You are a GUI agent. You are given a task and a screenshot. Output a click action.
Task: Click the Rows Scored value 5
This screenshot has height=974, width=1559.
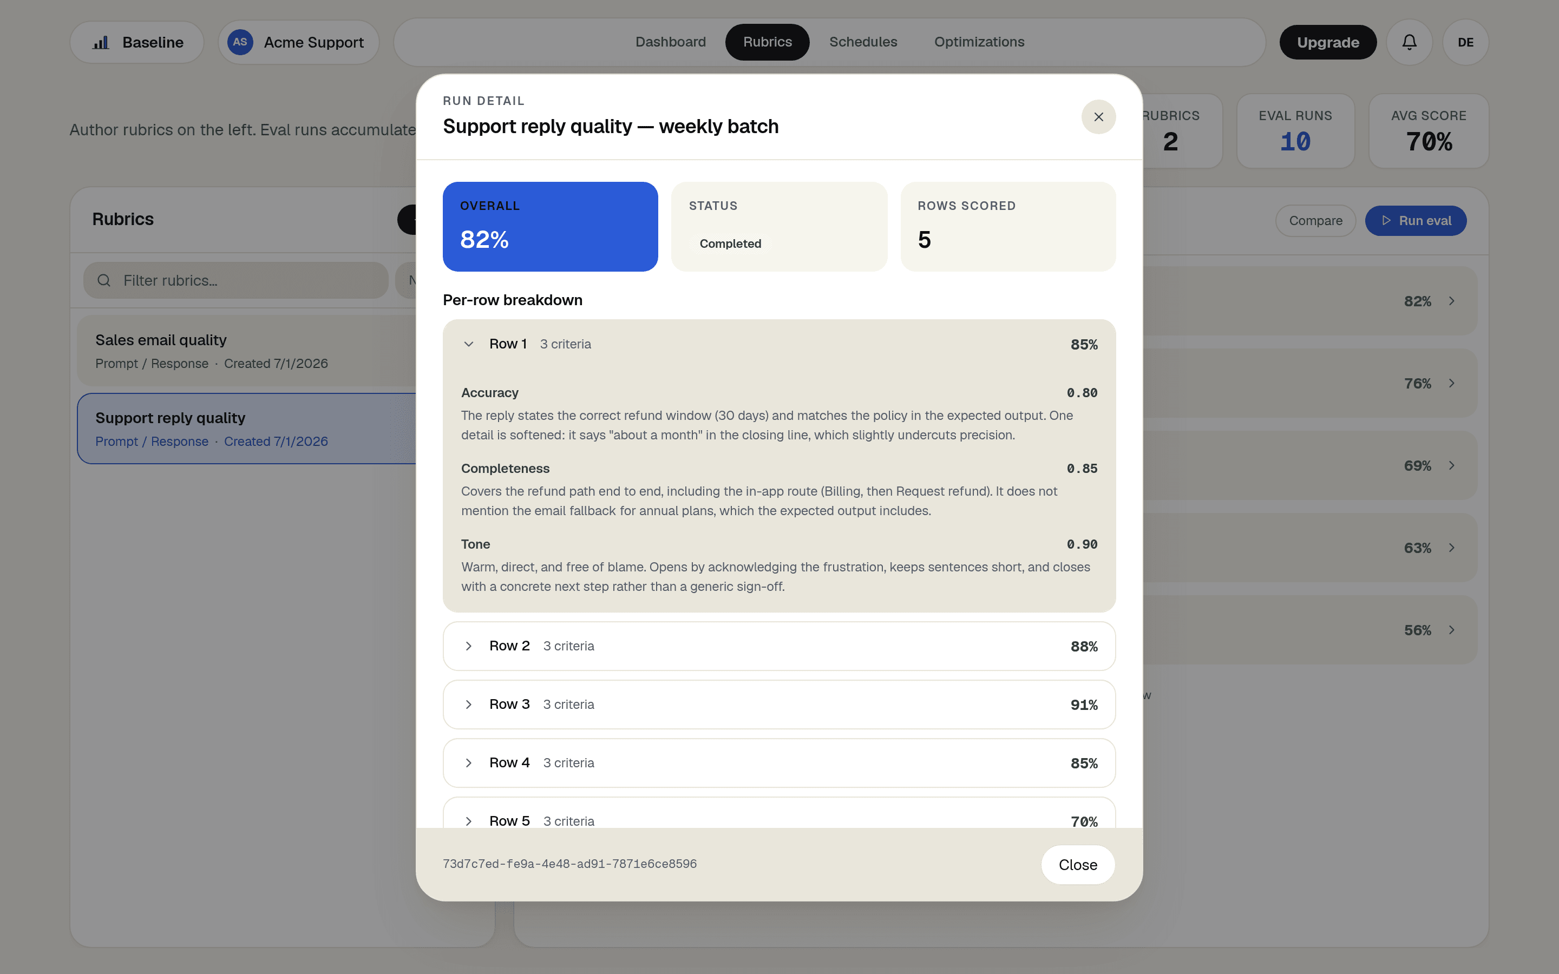point(925,240)
